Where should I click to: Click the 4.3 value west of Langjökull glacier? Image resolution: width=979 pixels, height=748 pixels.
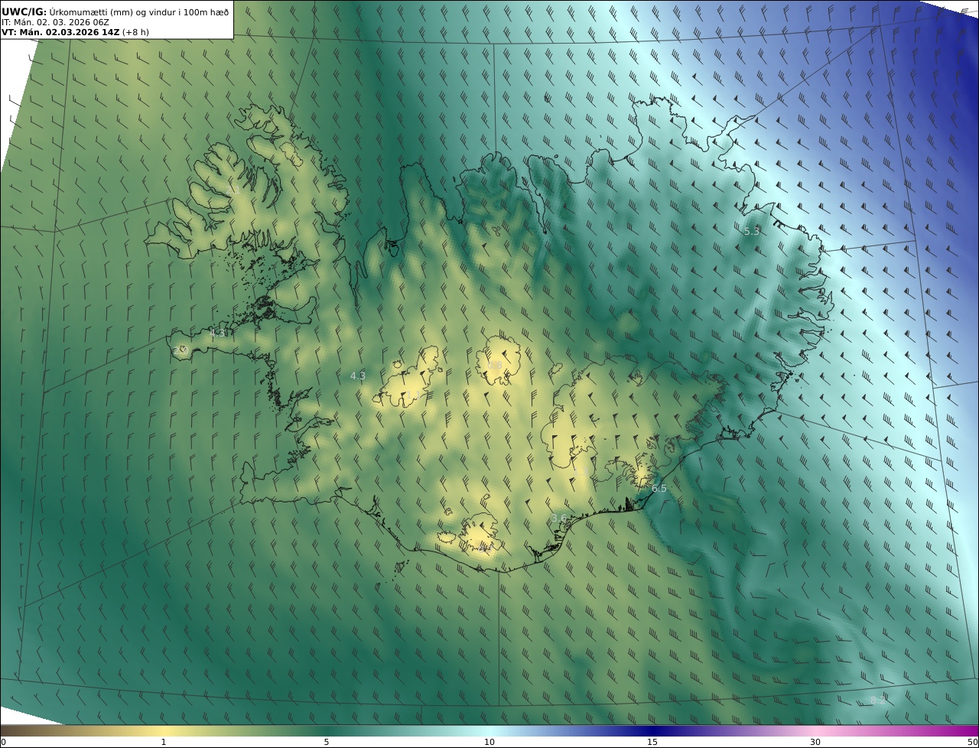click(x=358, y=376)
